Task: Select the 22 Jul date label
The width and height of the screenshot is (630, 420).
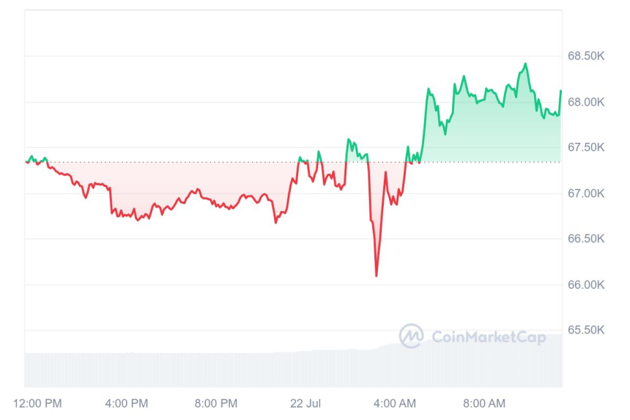Action: click(x=306, y=403)
